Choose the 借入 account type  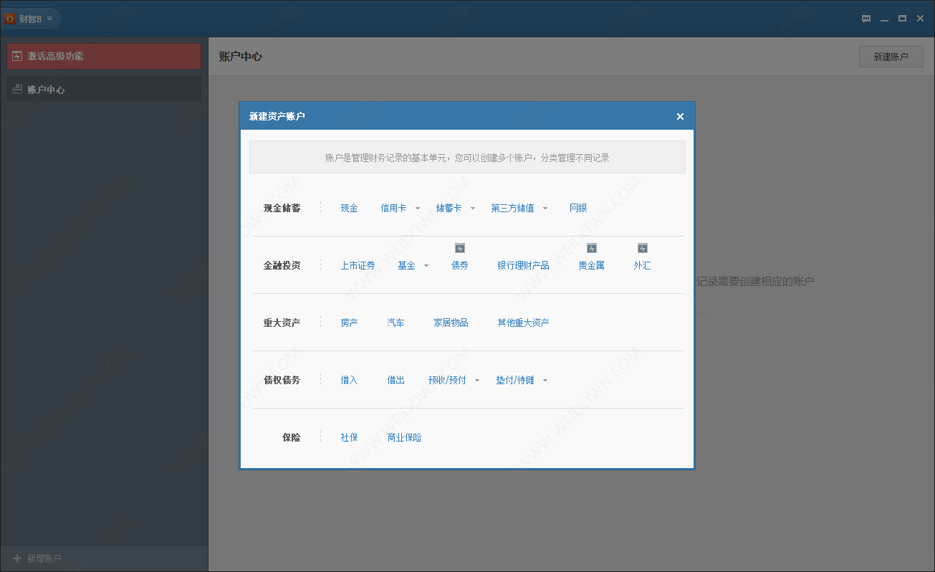[x=349, y=380]
